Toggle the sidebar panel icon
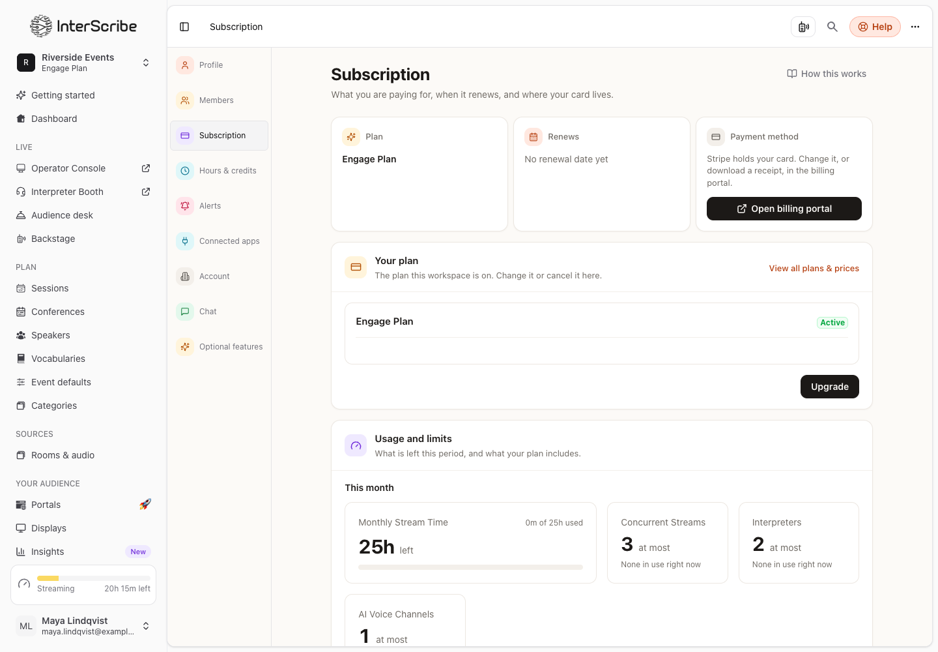Viewport: 938px width, 652px height. (184, 27)
